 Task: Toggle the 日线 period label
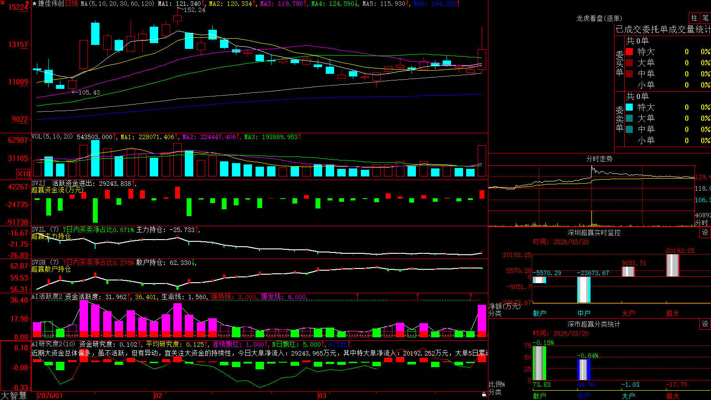click(x=72, y=4)
